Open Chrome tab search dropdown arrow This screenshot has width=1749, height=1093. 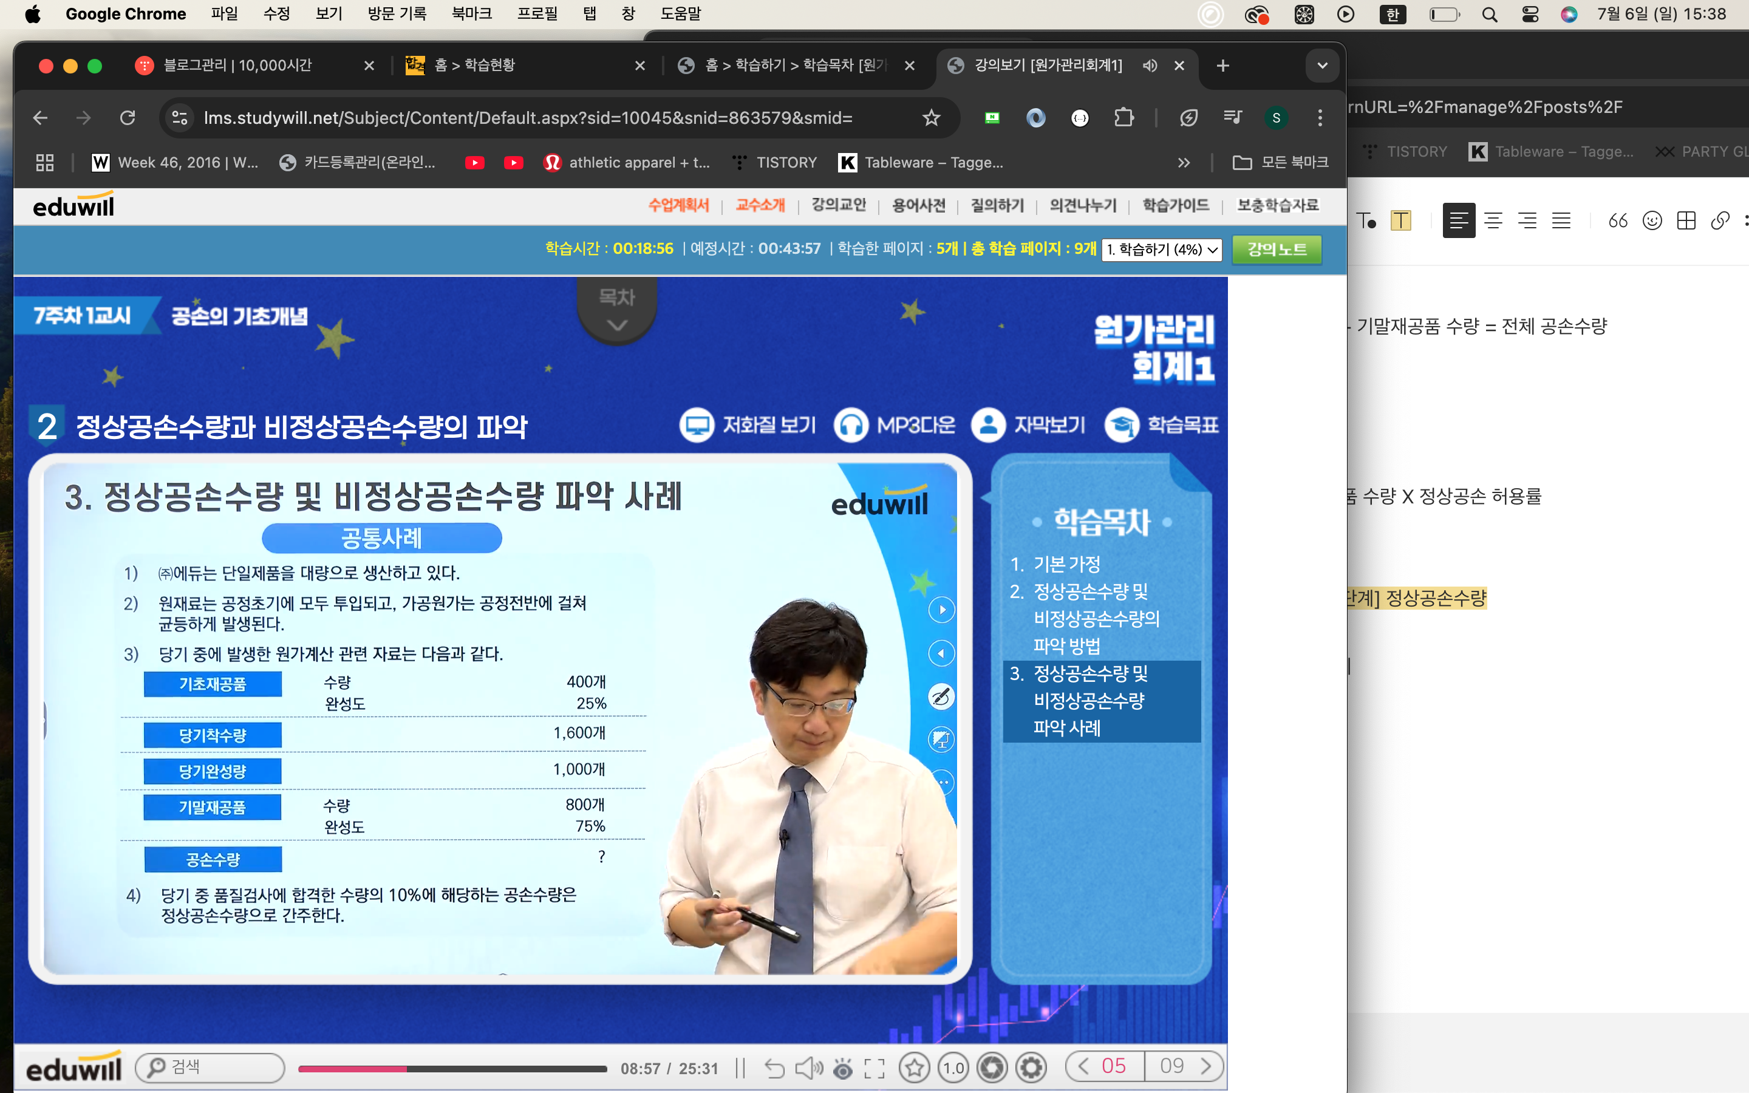point(1322,66)
